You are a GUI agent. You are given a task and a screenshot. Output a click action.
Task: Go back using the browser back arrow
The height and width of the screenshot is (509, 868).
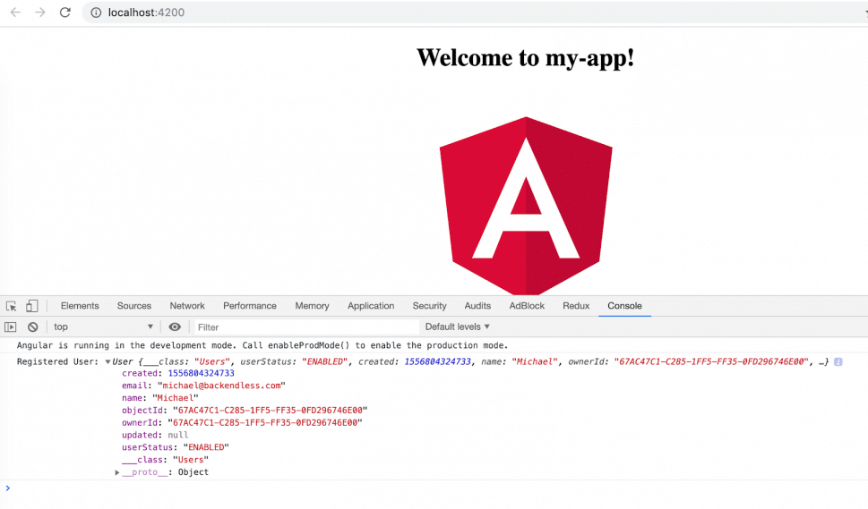coord(15,13)
